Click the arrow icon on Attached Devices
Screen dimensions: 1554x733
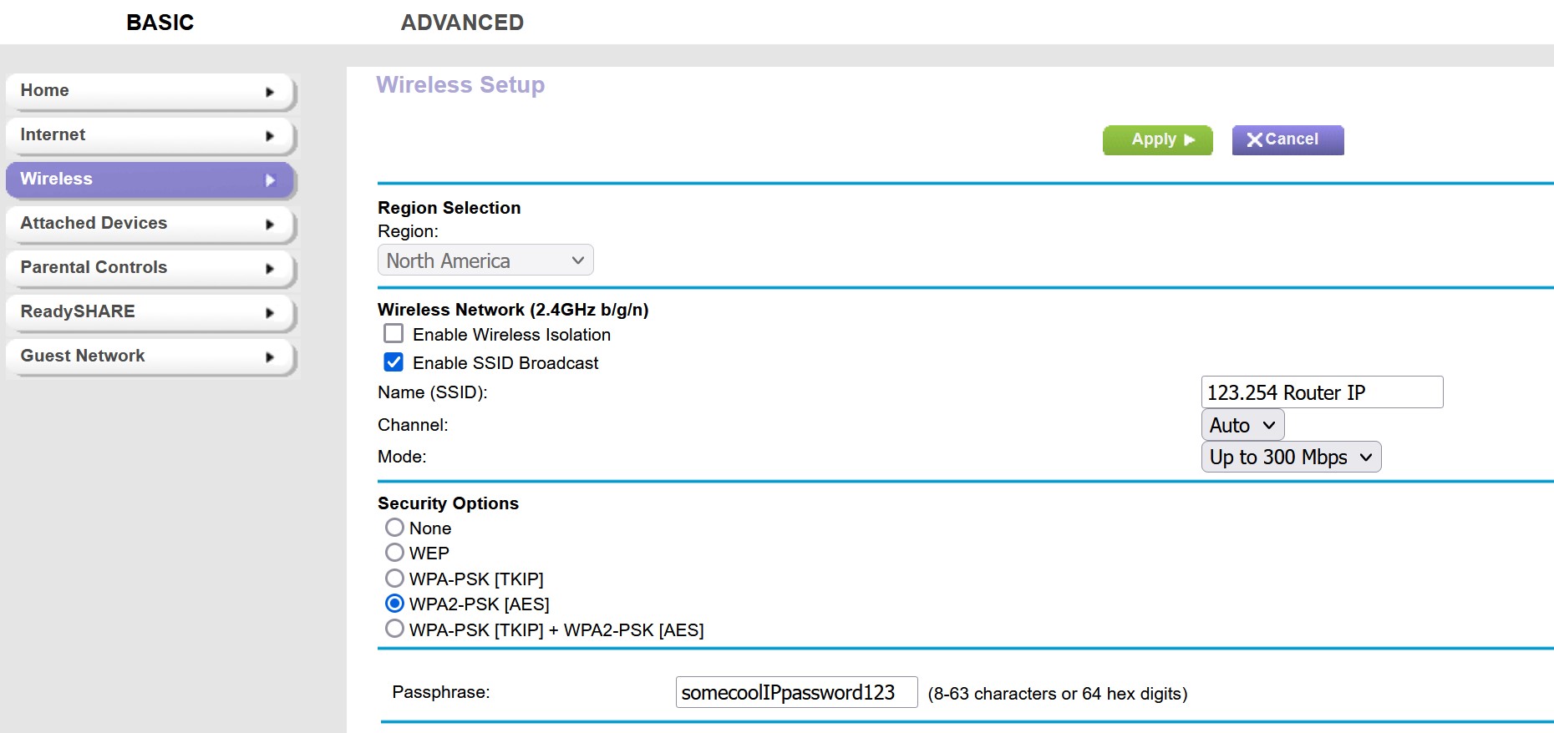click(269, 225)
